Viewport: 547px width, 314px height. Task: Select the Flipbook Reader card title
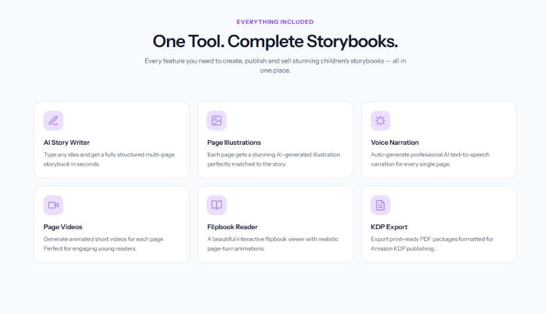click(x=232, y=227)
